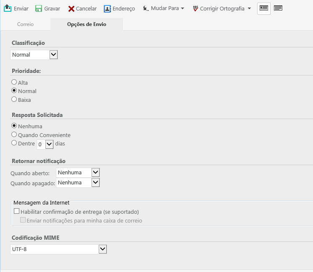This screenshot has width=313, height=272.
Task: Select the second plain layout view icon
Action: 278,8
